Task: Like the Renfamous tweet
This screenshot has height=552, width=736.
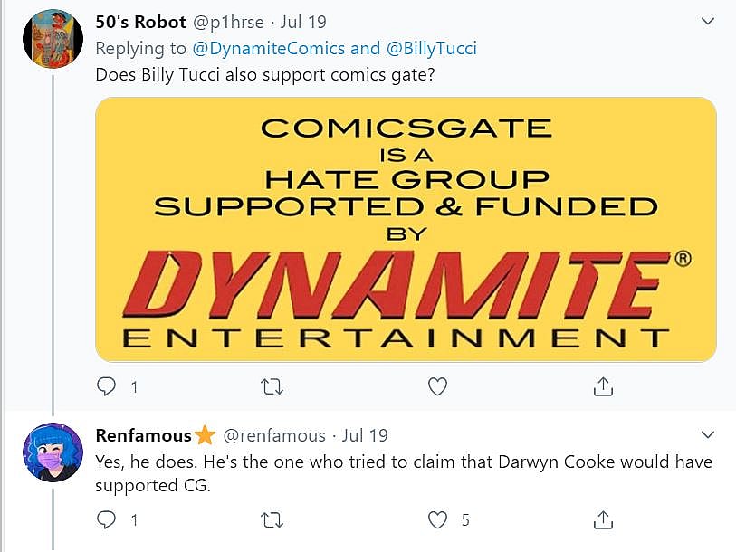Action: [437, 519]
